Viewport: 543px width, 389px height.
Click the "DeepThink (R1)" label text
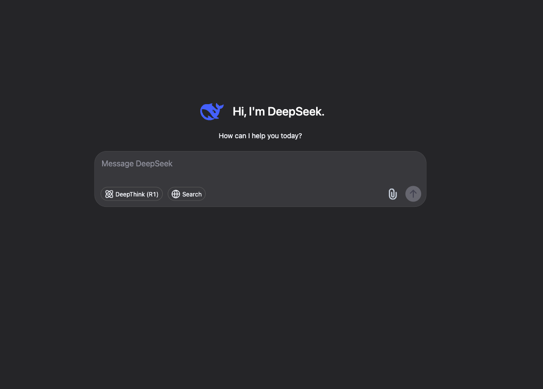click(x=137, y=194)
